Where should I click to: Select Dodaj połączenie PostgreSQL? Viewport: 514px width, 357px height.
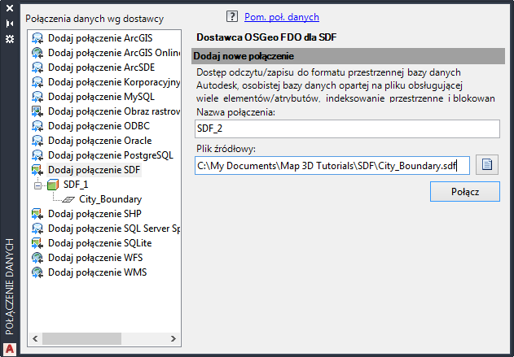coord(111,155)
